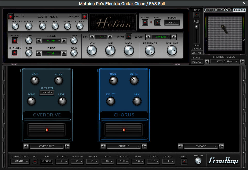The height and width of the screenshot is (170, 248).
Task: Click next AMP model arrow
Action: [174, 37]
